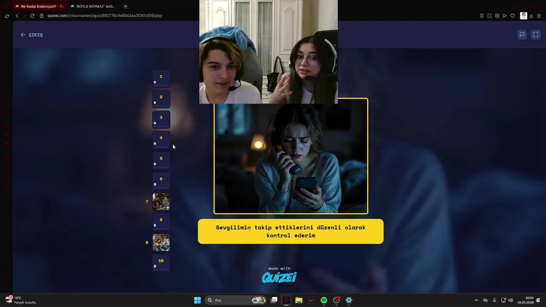Viewport: 546px width, 307px height.
Task: Click the sidebar reload icon left of back arrow
Action: tap(7, 16)
